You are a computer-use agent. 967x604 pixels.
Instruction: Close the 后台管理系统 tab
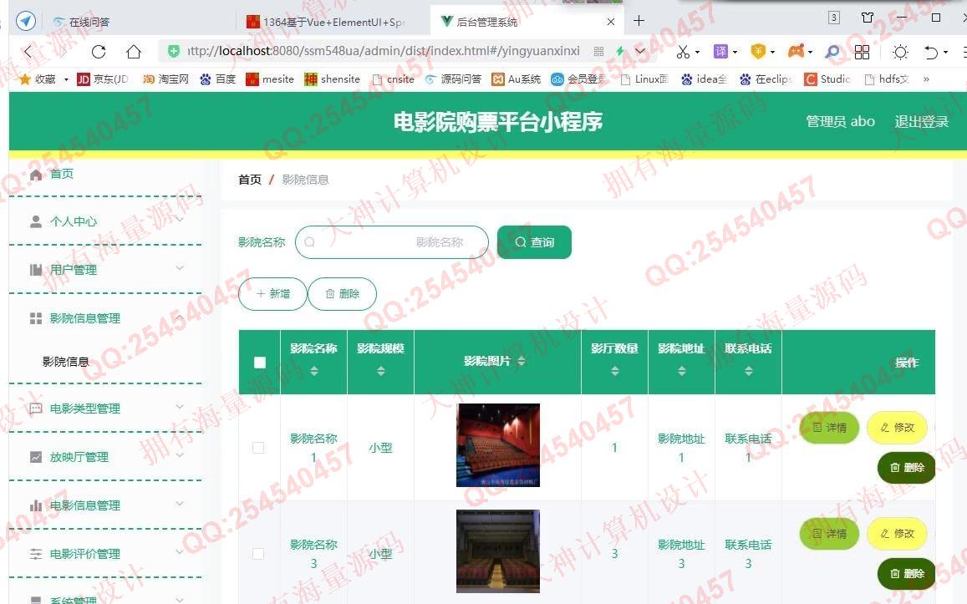tap(611, 22)
